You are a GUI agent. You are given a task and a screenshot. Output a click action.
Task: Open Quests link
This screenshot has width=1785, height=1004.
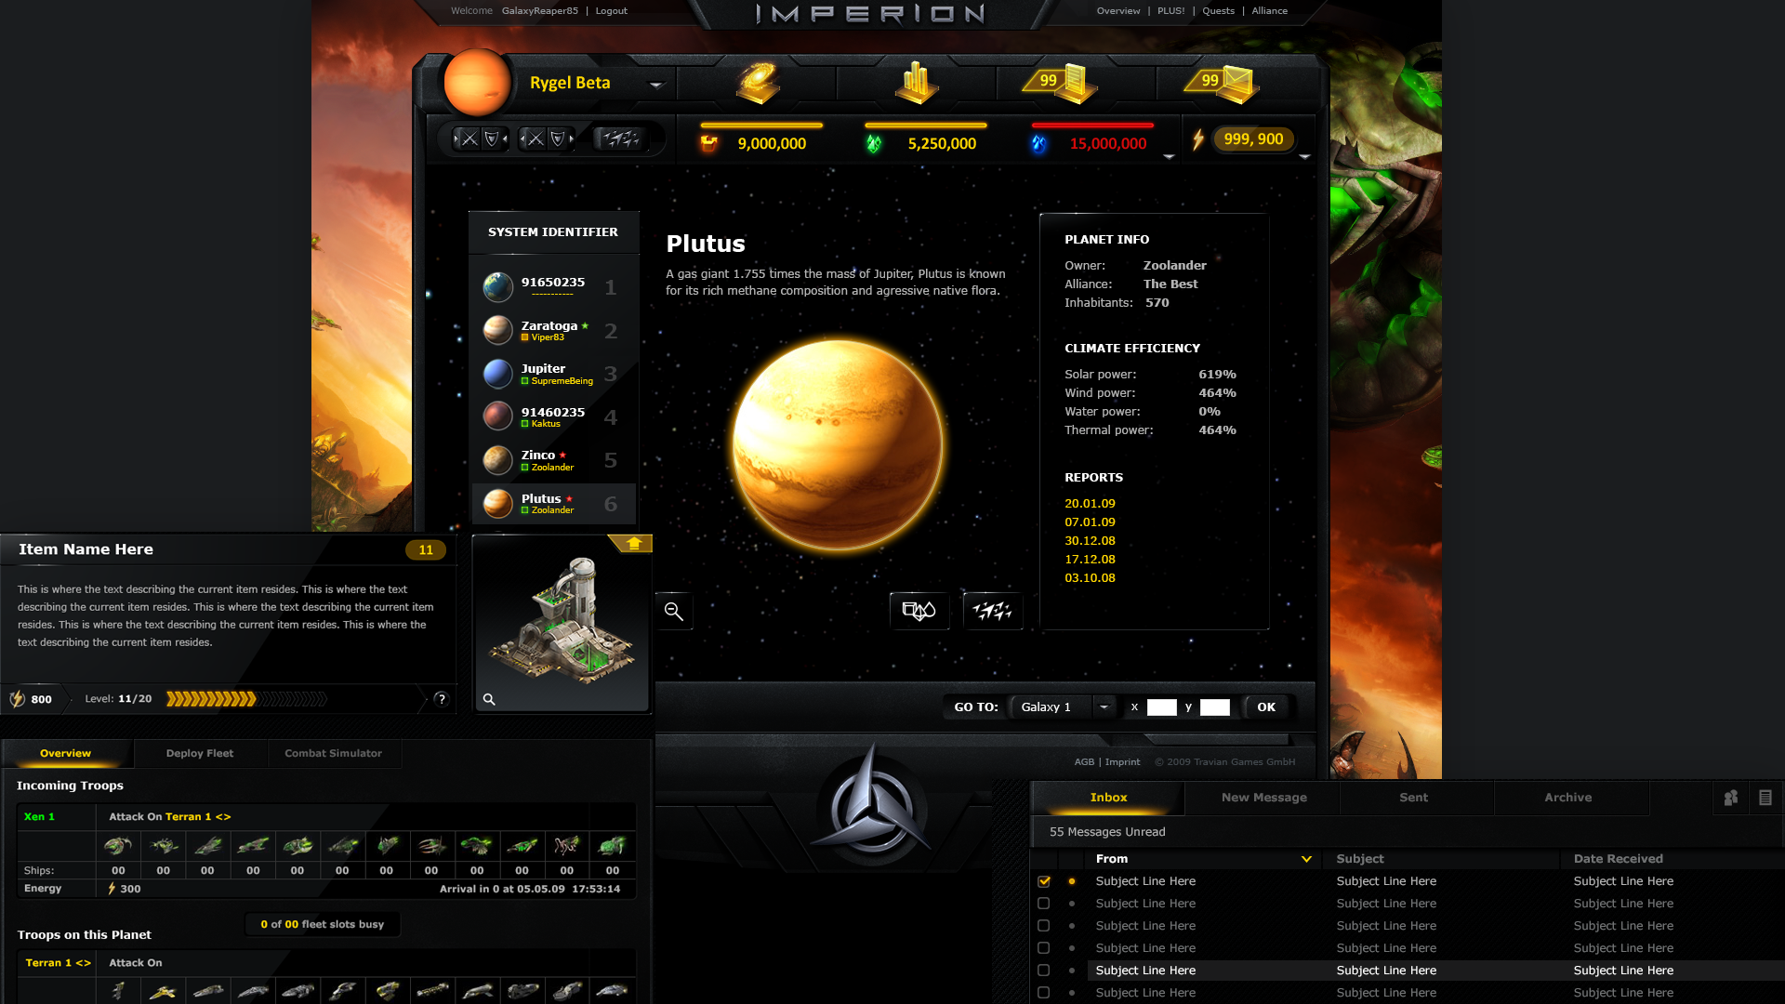[x=1218, y=11]
